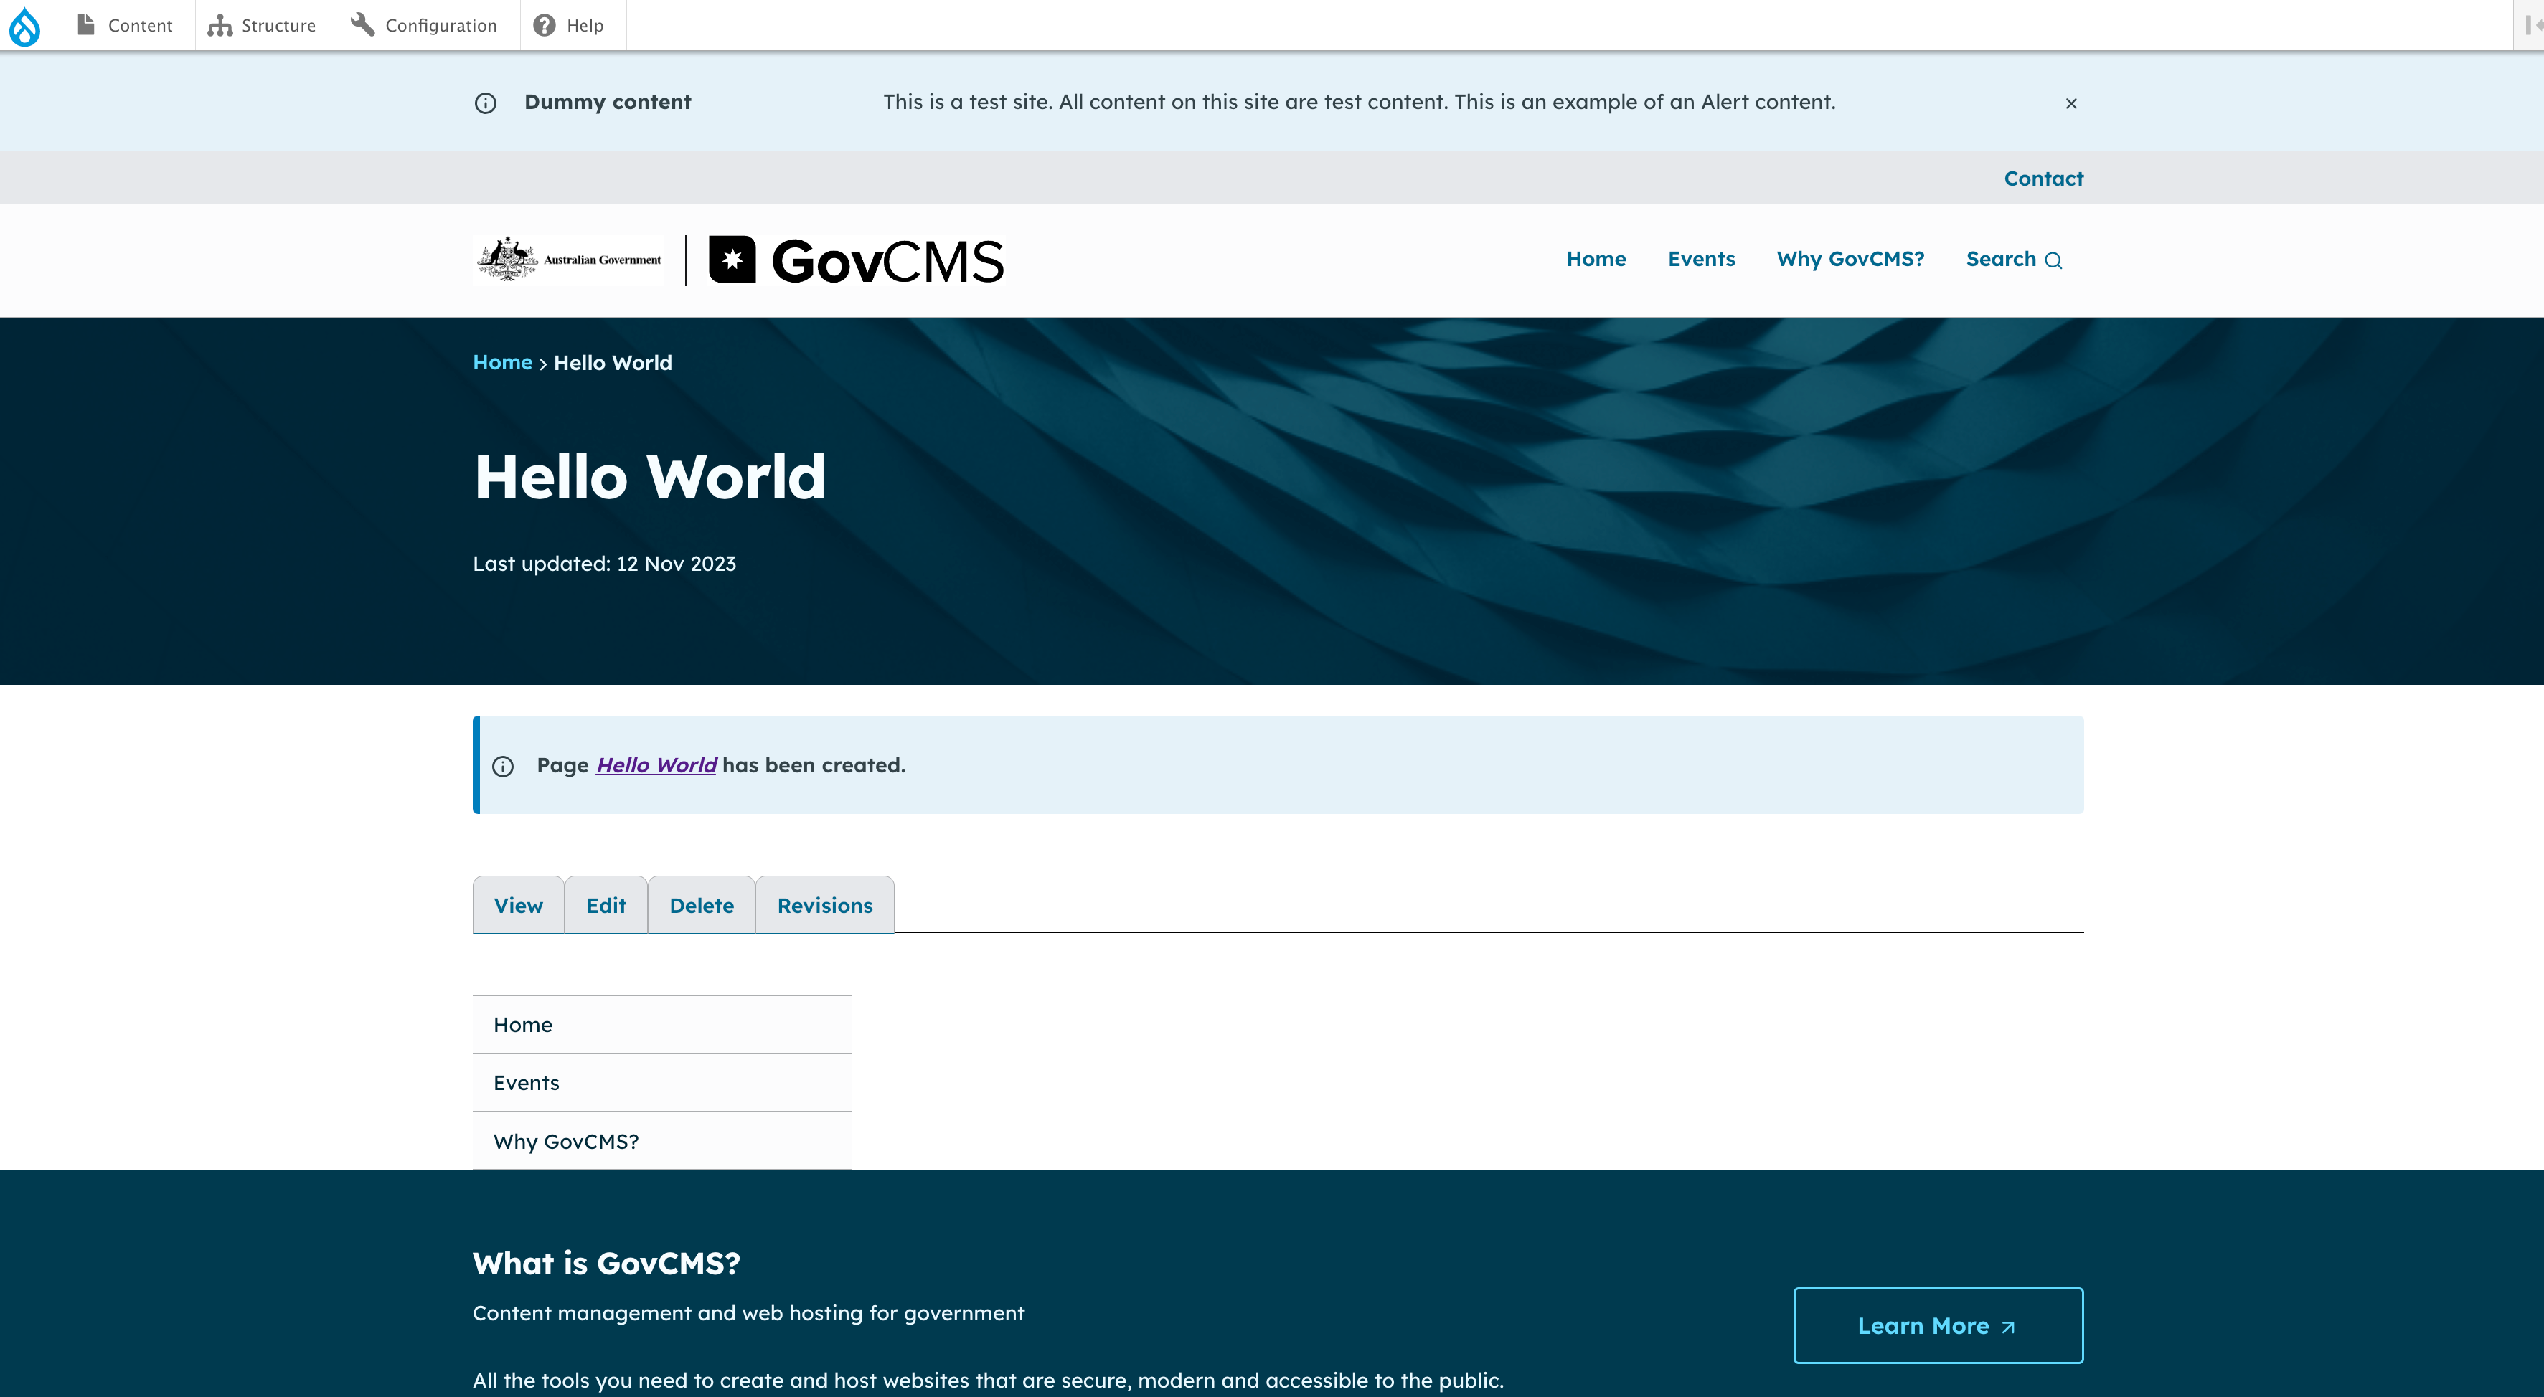Click the Drupal logo in the admin toolbar

coord(24,26)
